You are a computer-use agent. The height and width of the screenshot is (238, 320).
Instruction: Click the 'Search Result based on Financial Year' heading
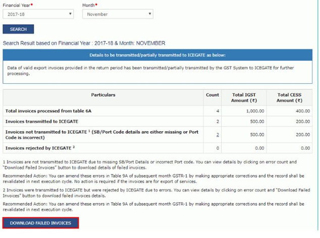pos(84,43)
